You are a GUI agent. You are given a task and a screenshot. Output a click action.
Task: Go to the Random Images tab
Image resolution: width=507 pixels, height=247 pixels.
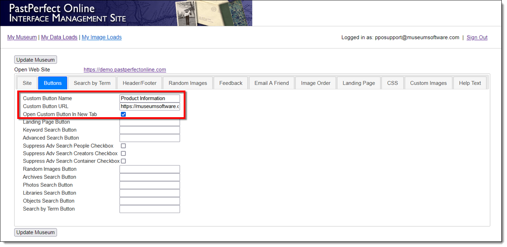pyautogui.click(x=188, y=83)
